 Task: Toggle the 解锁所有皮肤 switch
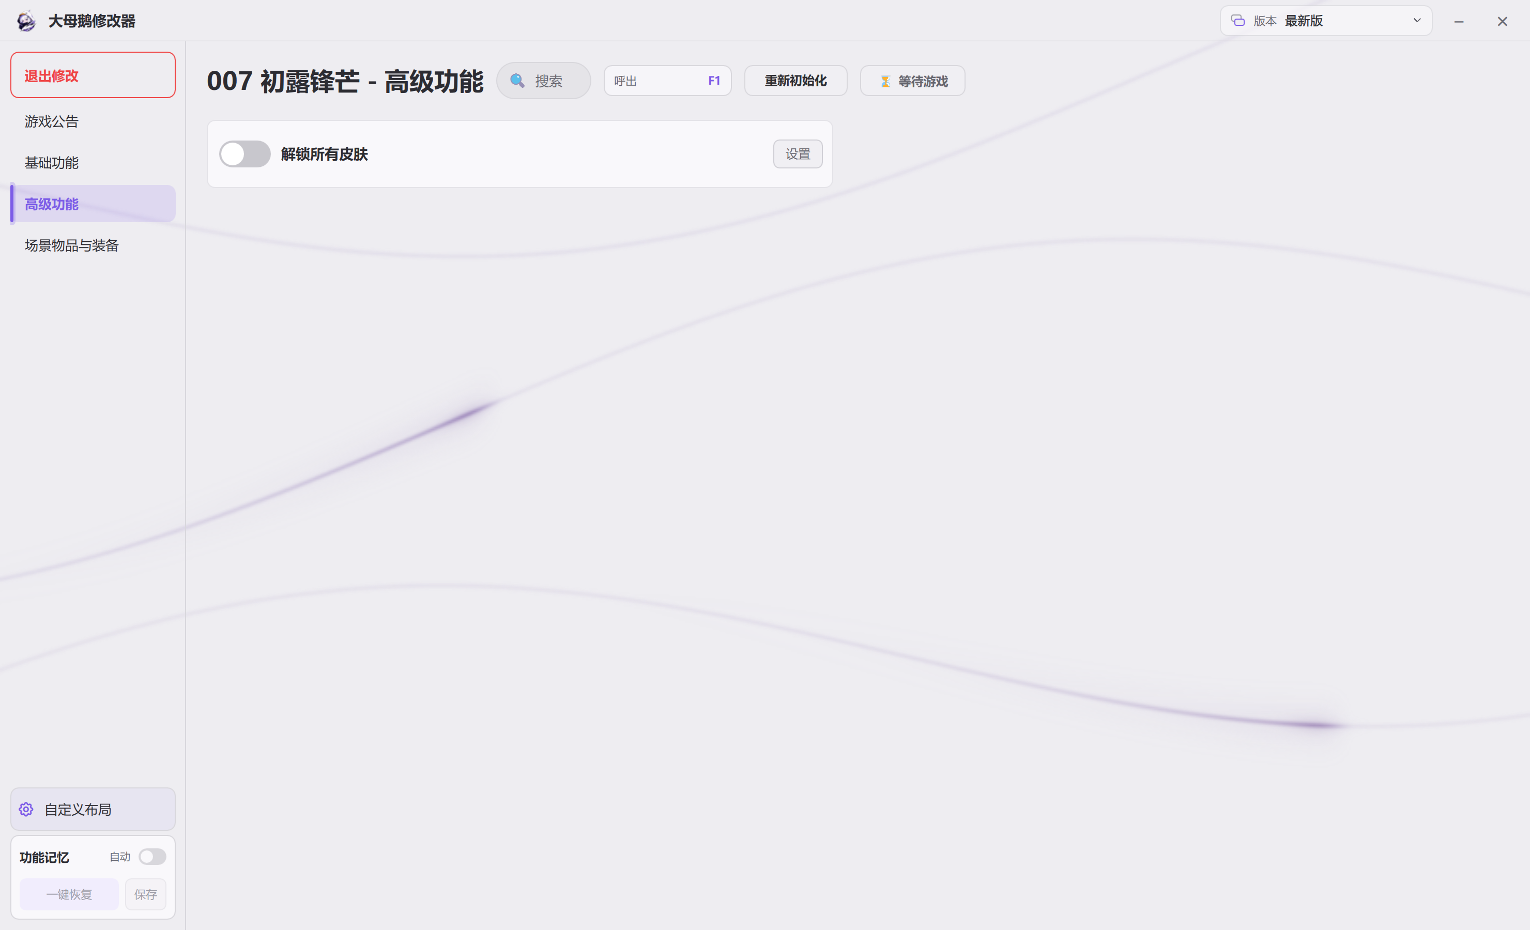[x=246, y=154]
